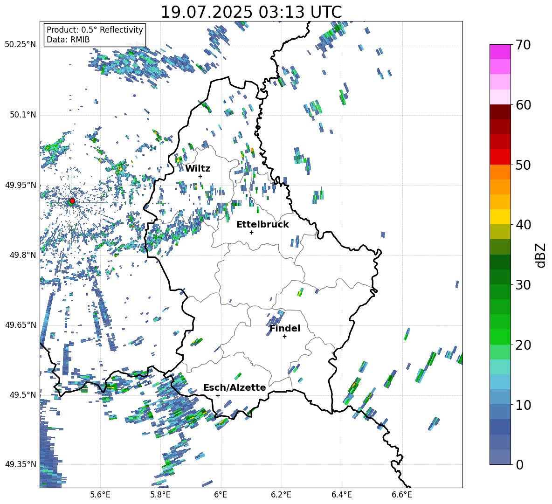This screenshot has height=504, width=552.
Task: Click the 49.5°N latitude tick label
Action: [22, 395]
